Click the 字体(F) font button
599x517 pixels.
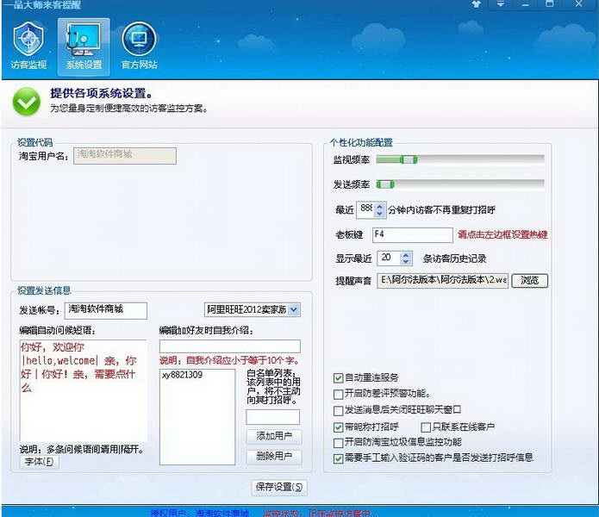coord(40,462)
